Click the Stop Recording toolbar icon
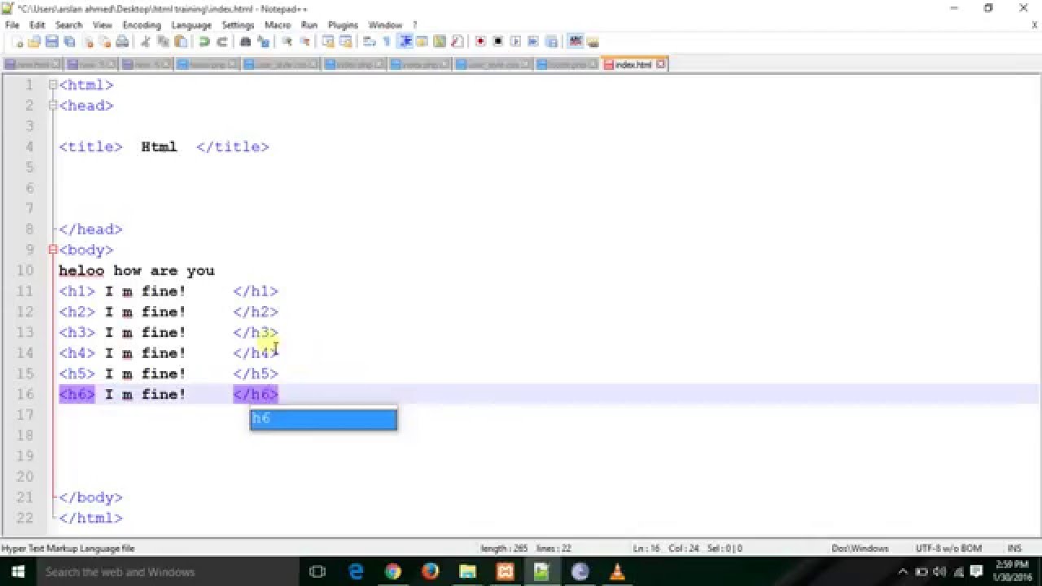 pyautogui.click(x=498, y=42)
